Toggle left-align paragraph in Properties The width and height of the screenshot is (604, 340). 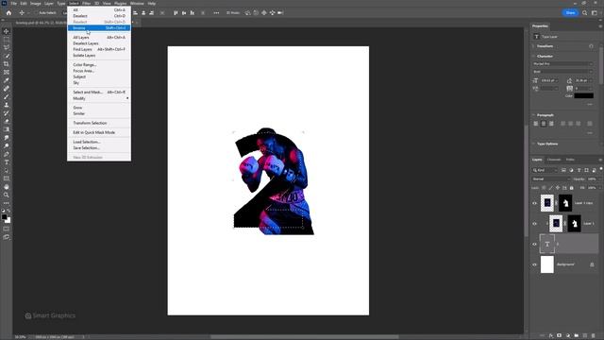point(536,124)
